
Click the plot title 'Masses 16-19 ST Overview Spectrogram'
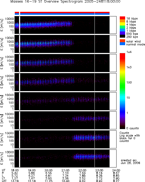coord(46,2)
